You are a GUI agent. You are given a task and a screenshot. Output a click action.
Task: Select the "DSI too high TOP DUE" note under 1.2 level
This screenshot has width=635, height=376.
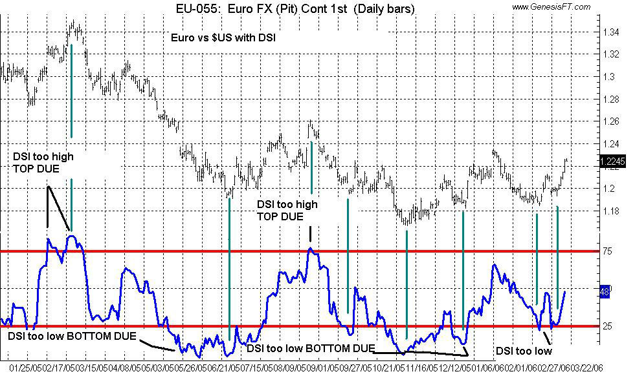click(287, 211)
